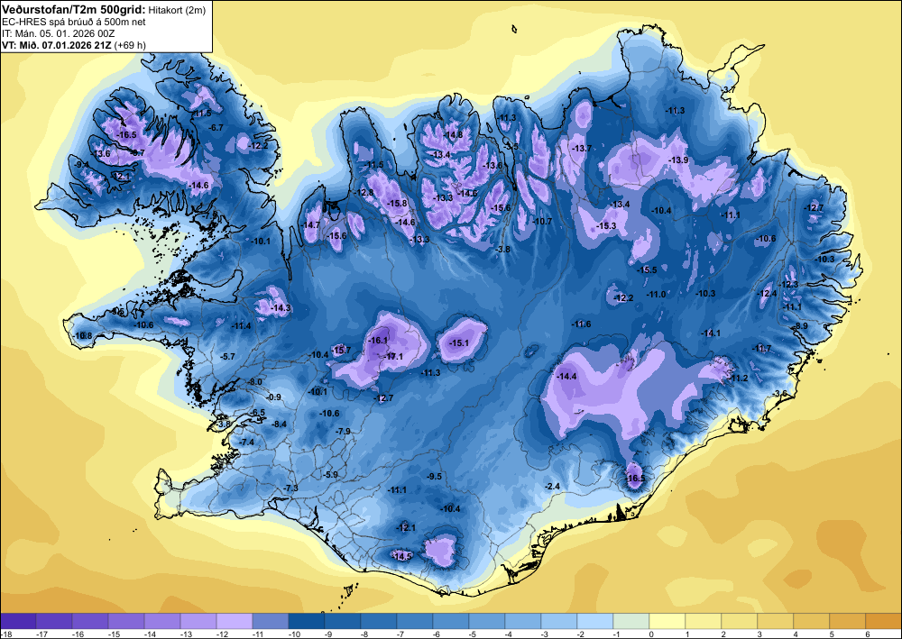Click the -5.9 temperature value
The height and width of the screenshot is (639, 902).
pyautogui.click(x=330, y=475)
